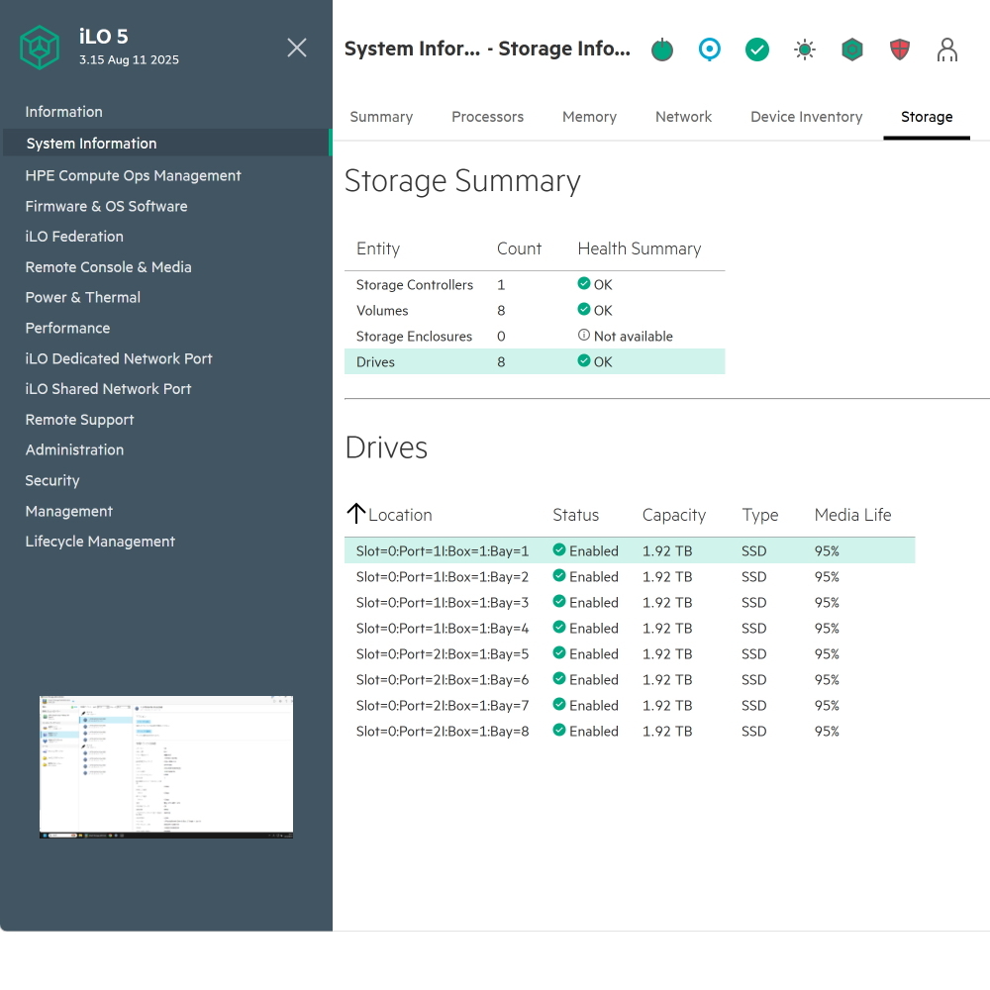
Task: Open the user account icon menu
Action: [x=947, y=49]
